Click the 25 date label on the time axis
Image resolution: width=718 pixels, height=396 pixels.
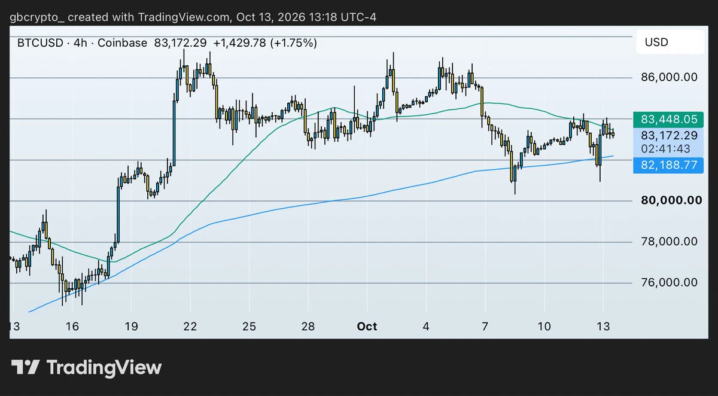(x=250, y=327)
